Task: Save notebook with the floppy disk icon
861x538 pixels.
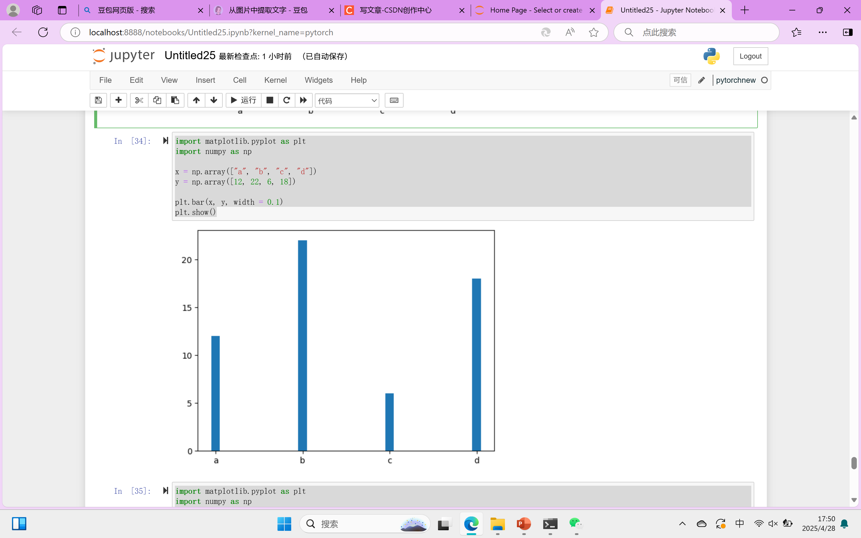Action: tap(98, 100)
